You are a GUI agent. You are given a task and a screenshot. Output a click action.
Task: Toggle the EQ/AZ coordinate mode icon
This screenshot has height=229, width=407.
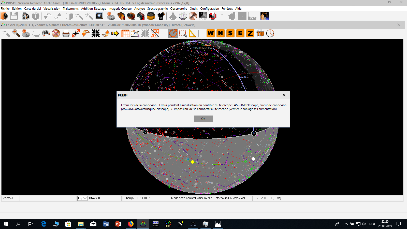155,33
